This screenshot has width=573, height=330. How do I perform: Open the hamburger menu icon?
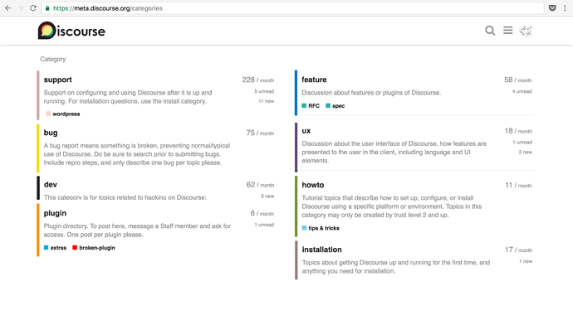click(x=508, y=31)
